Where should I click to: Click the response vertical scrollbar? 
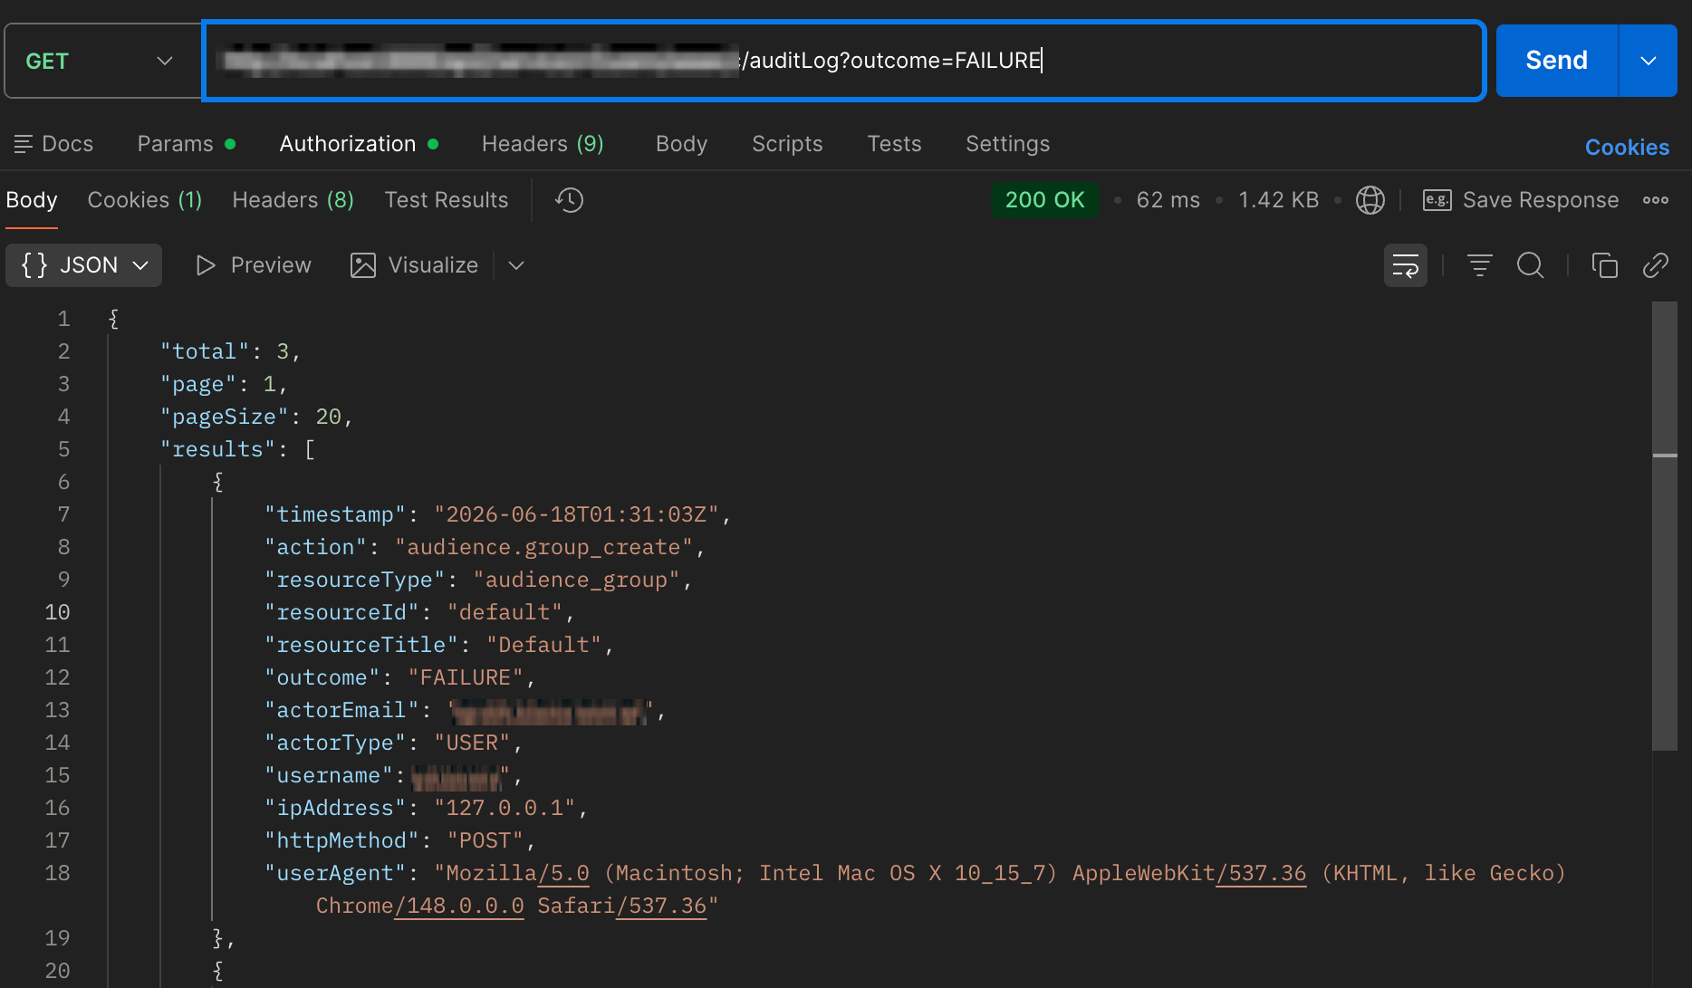click(x=1665, y=526)
